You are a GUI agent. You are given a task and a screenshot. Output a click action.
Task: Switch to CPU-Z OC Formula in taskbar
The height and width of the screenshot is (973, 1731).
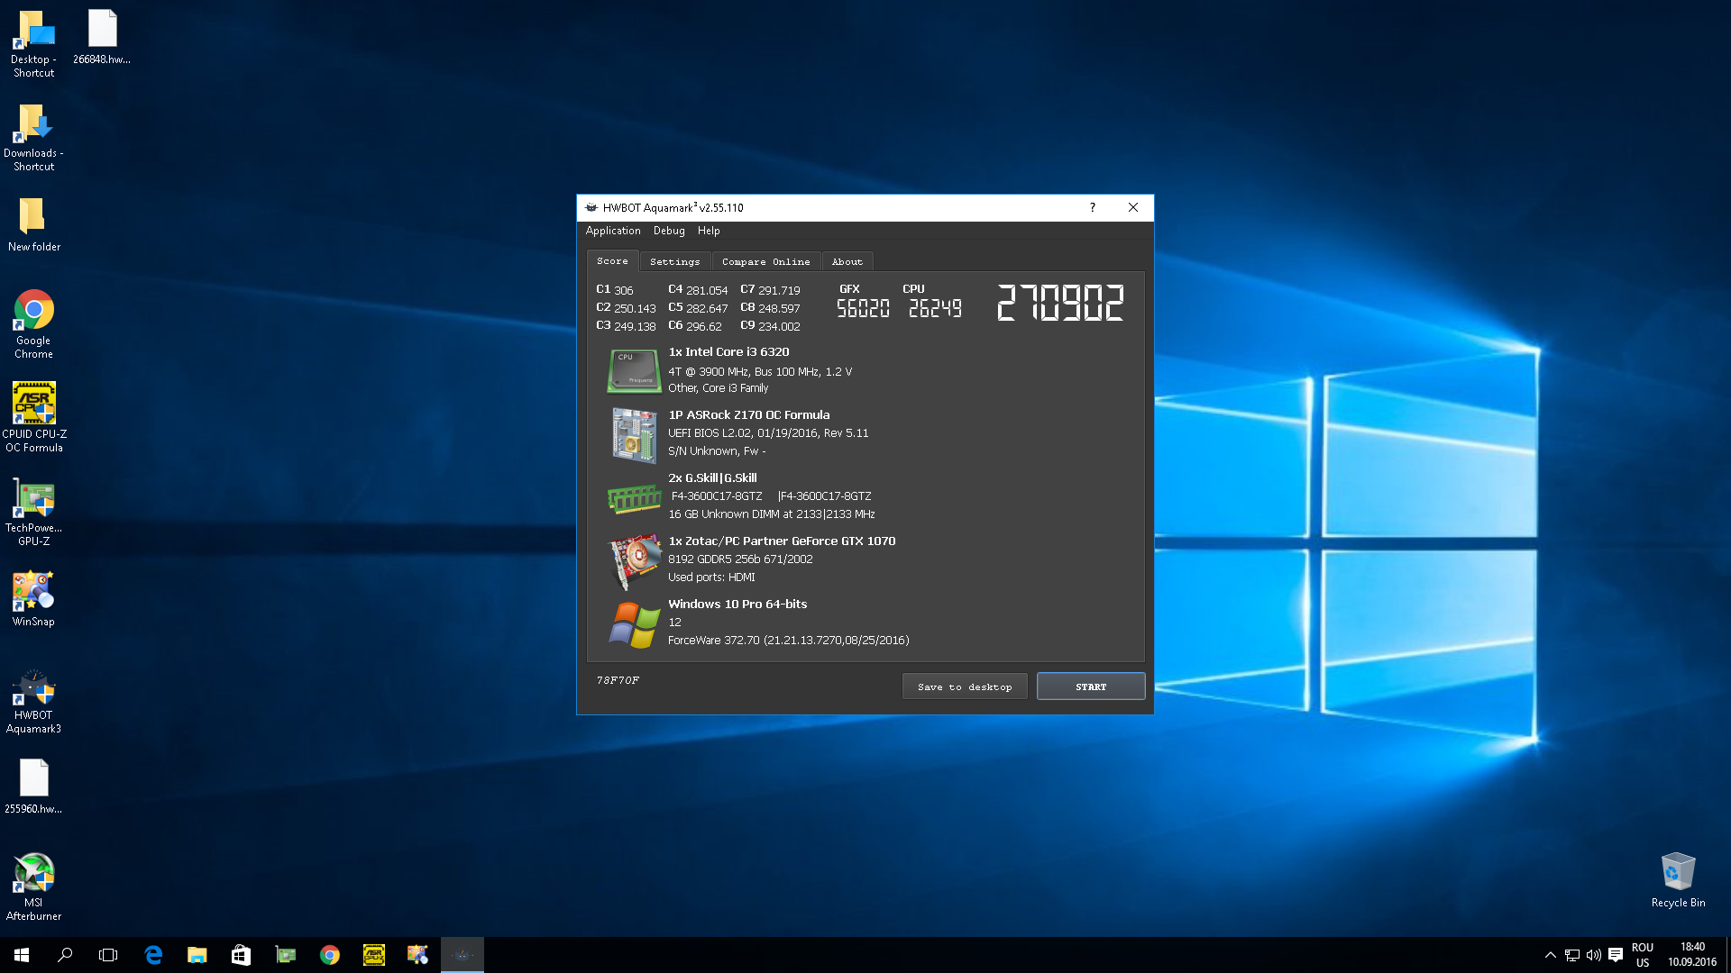click(374, 955)
